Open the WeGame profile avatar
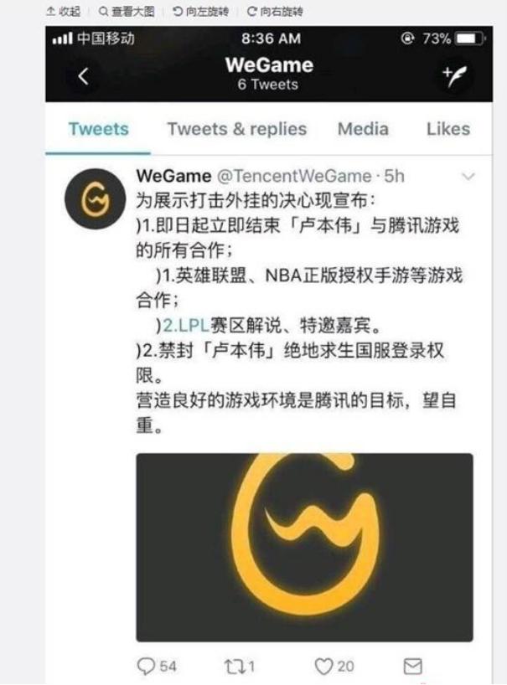Screen dimensions: 507x685 (96, 199)
